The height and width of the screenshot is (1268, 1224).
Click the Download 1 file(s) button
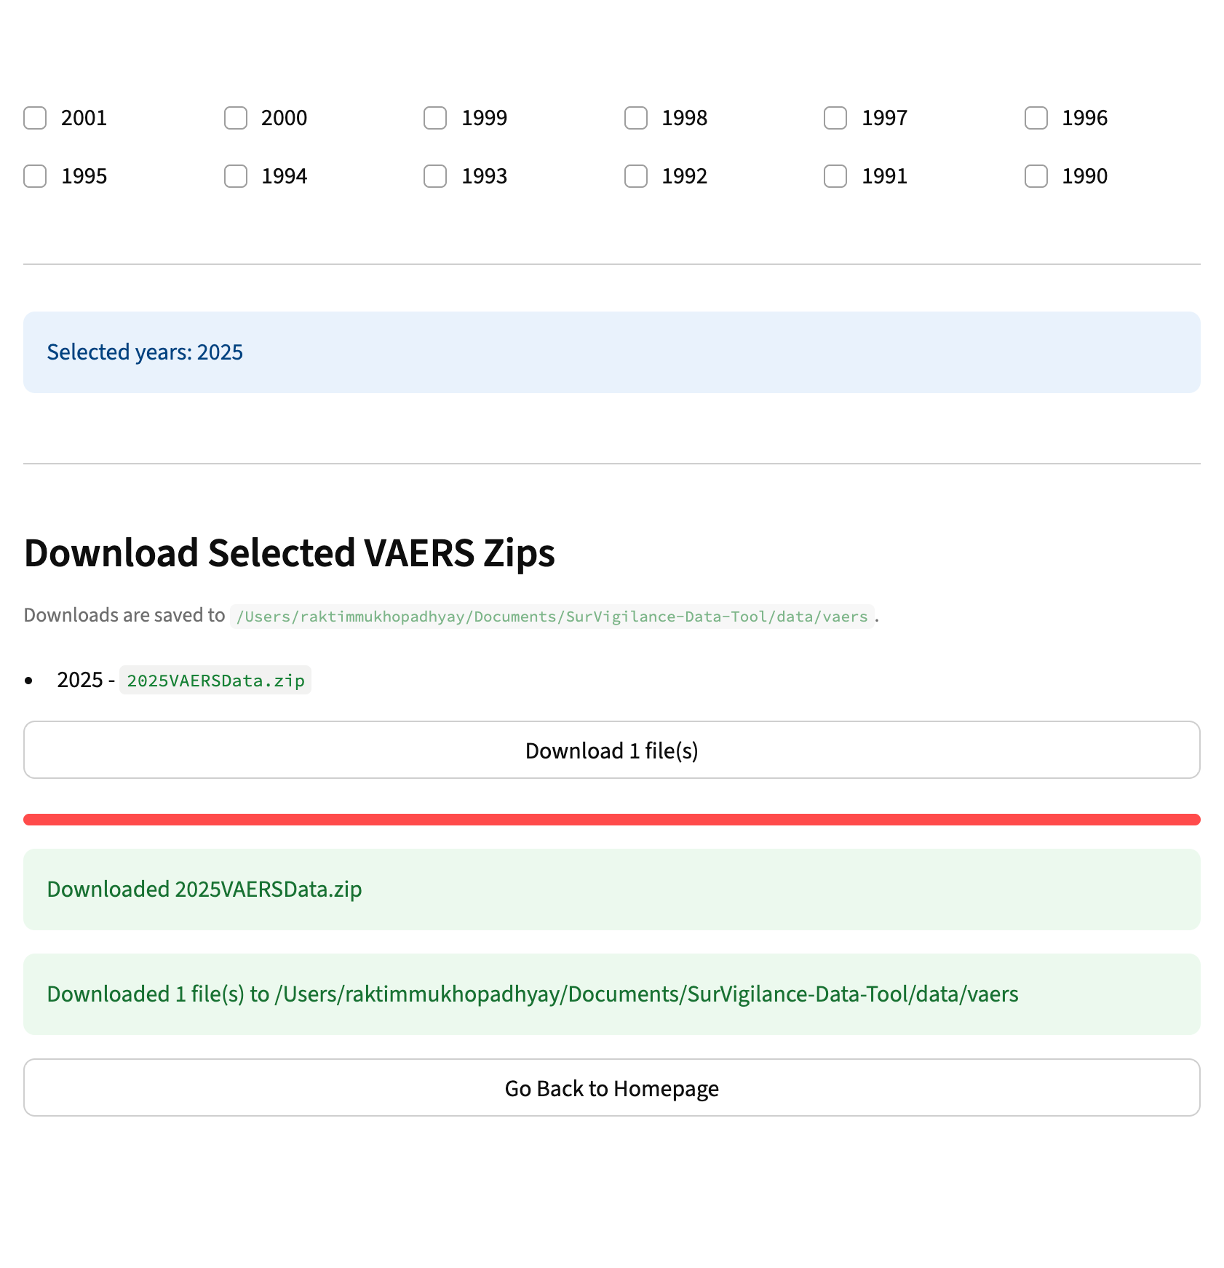611,750
